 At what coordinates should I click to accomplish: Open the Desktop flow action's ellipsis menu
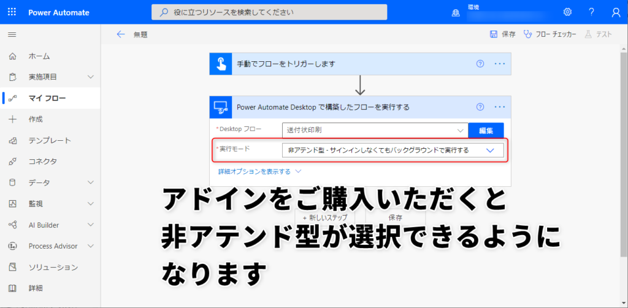point(500,107)
